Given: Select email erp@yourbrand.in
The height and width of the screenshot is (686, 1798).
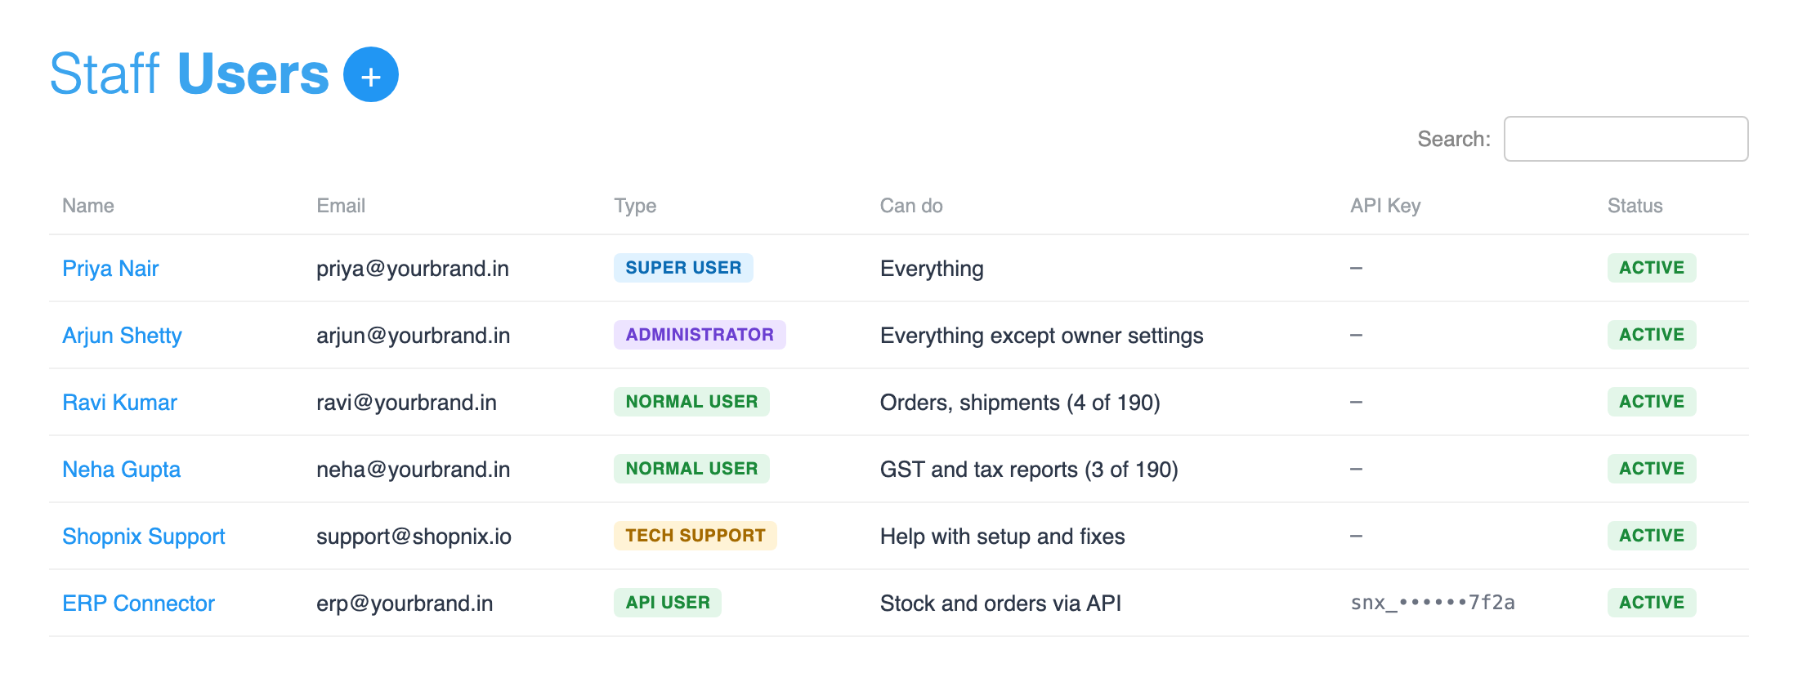Looking at the screenshot, I should click(405, 604).
